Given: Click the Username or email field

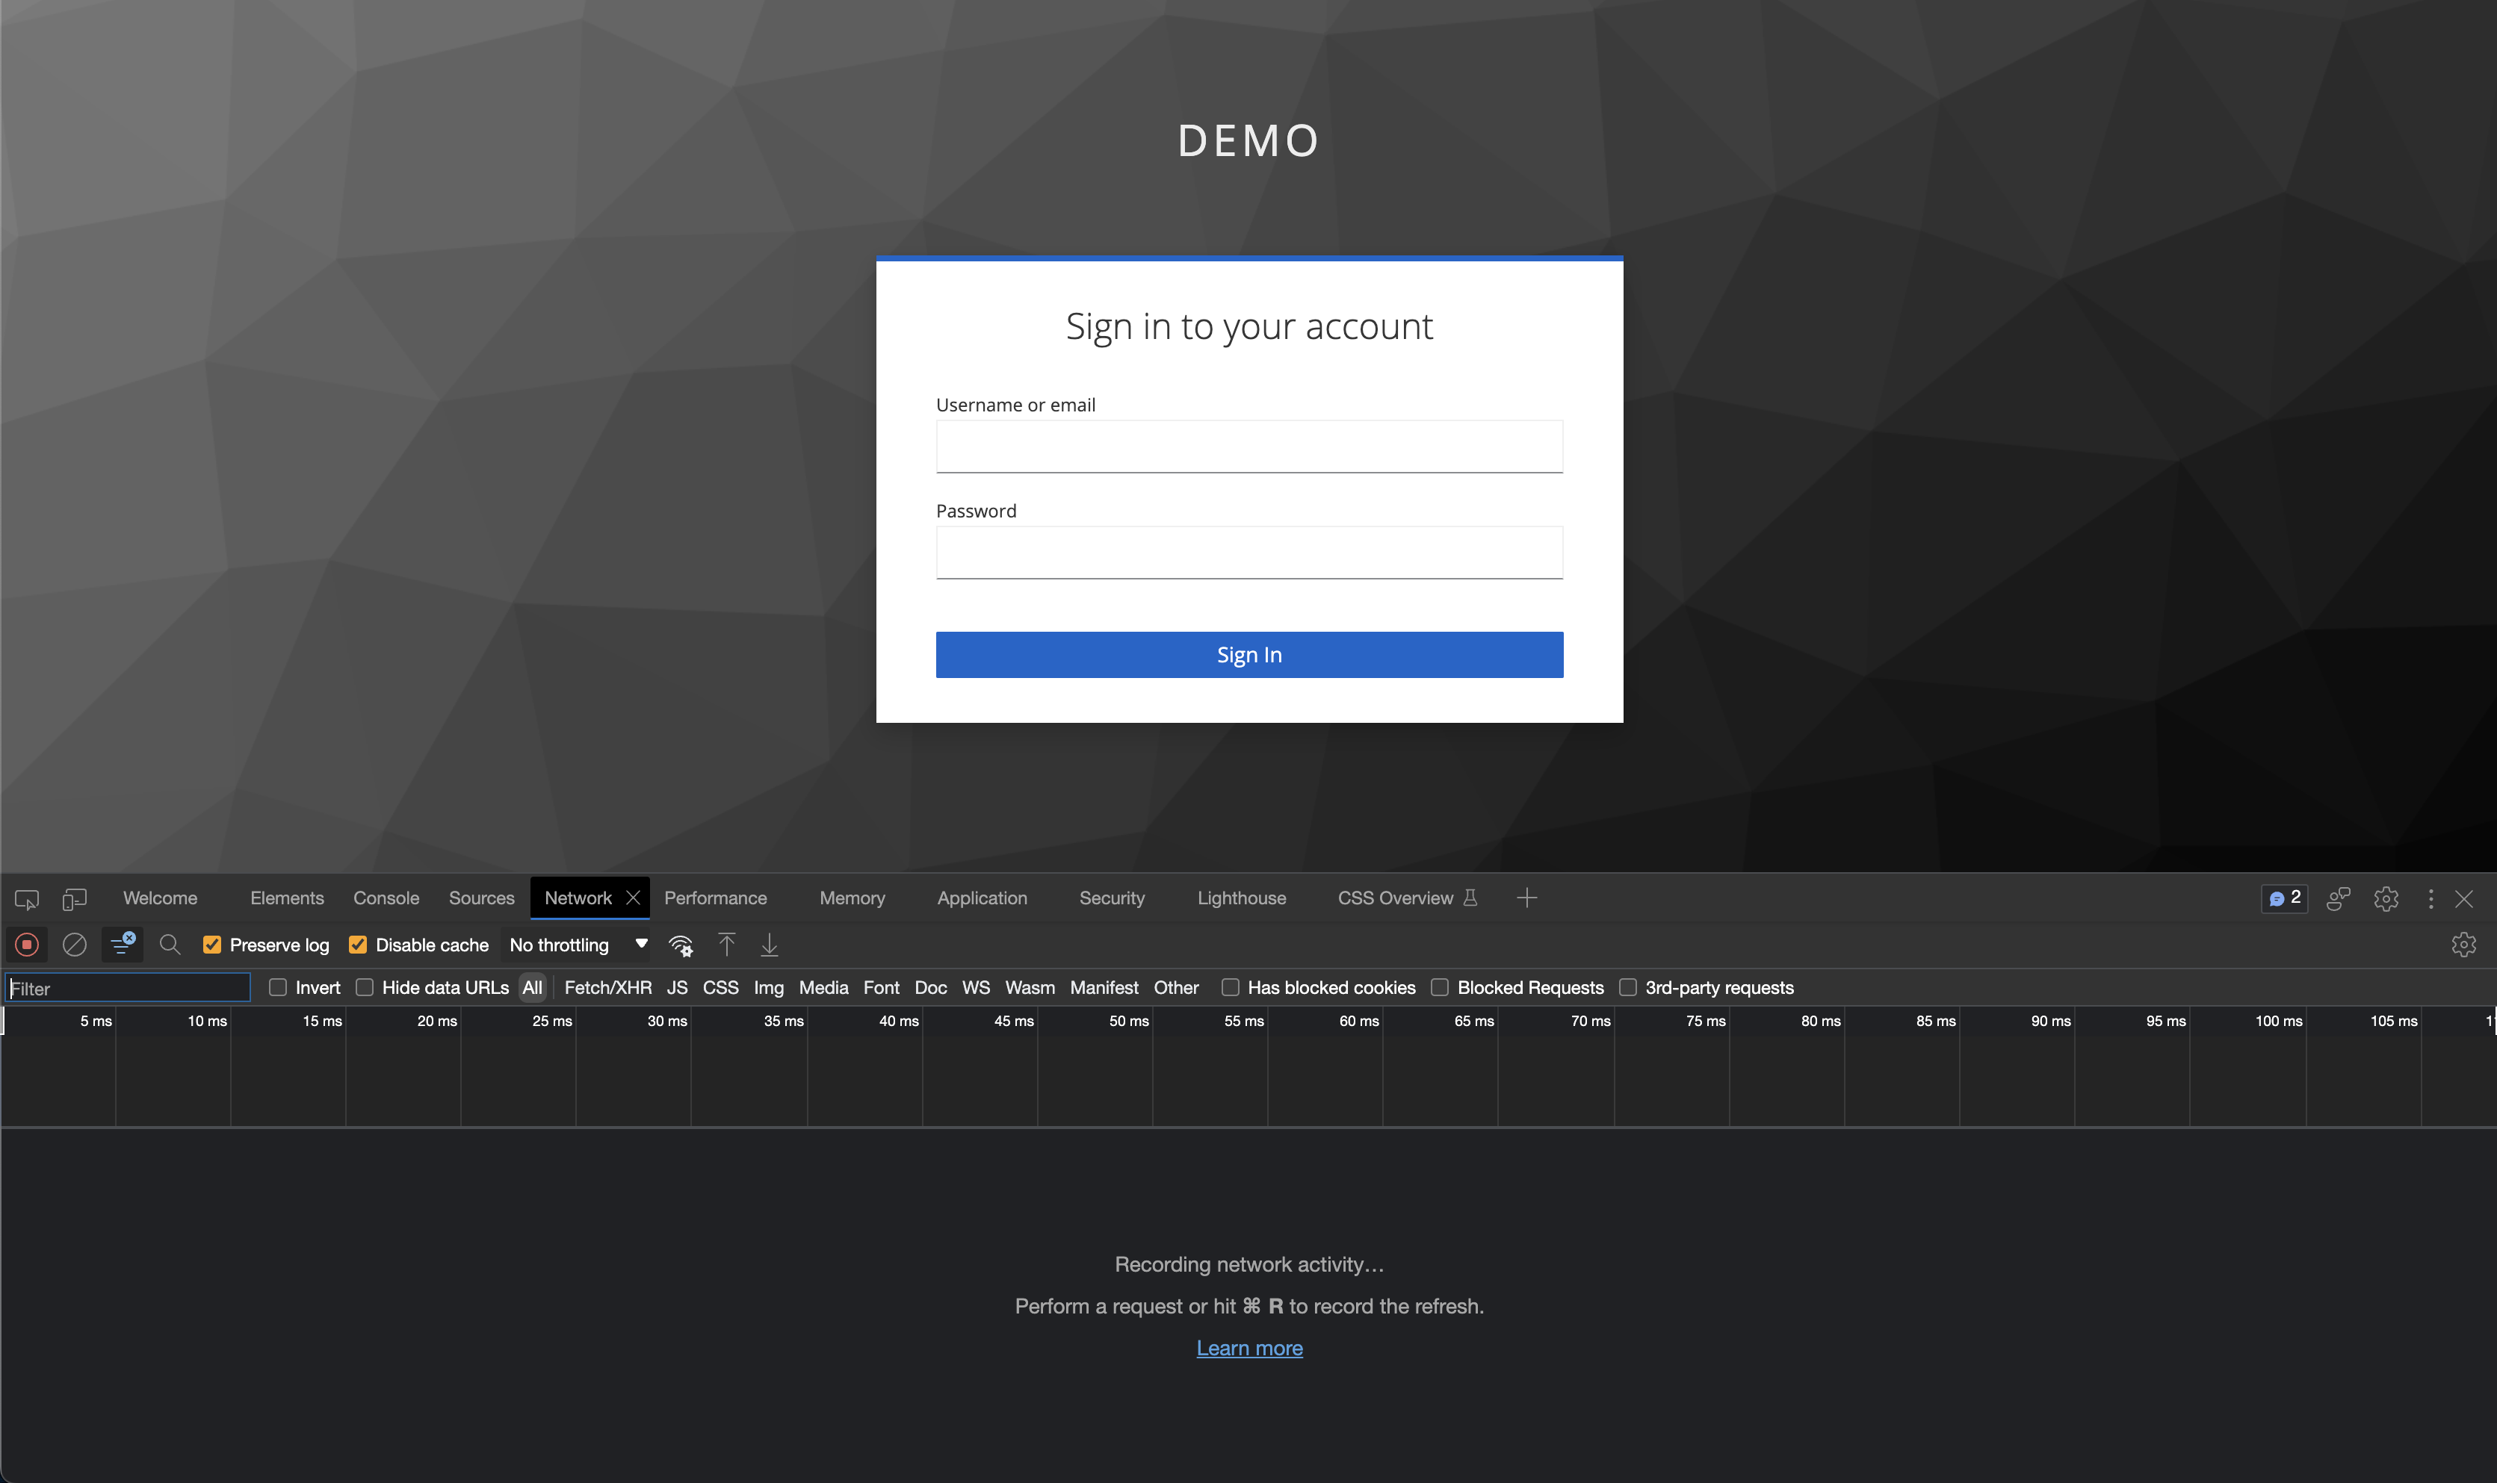Looking at the screenshot, I should tap(1248, 447).
